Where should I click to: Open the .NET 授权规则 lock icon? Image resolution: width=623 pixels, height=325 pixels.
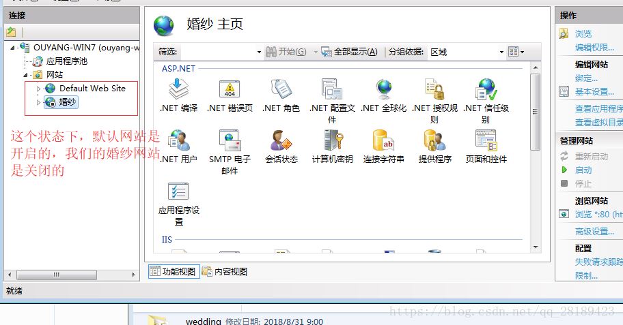click(434, 90)
